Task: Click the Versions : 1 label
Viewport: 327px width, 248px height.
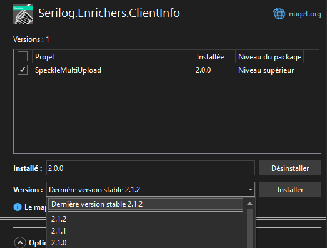Action: point(31,39)
